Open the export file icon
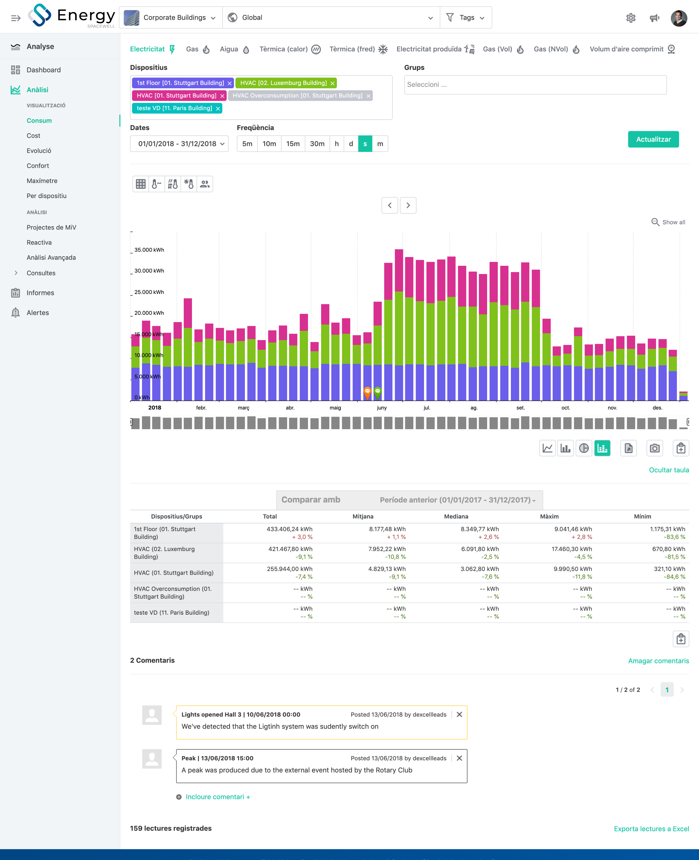Image resolution: width=699 pixels, height=860 pixels. 629,448
